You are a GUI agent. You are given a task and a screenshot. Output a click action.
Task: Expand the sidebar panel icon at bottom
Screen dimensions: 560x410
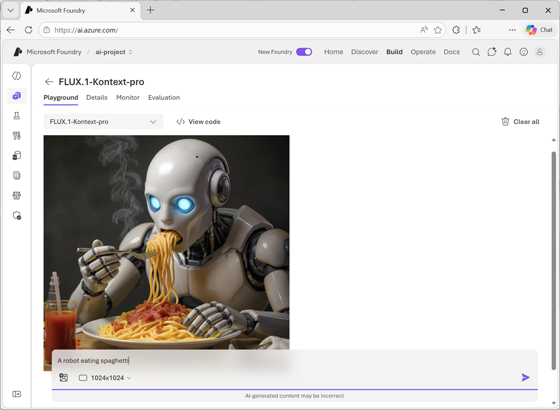pos(17,394)
